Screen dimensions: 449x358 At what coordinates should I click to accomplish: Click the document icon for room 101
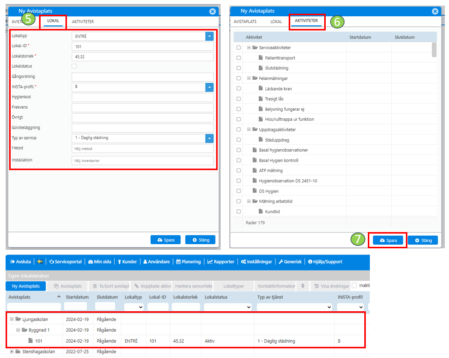[x=30, y=341]
